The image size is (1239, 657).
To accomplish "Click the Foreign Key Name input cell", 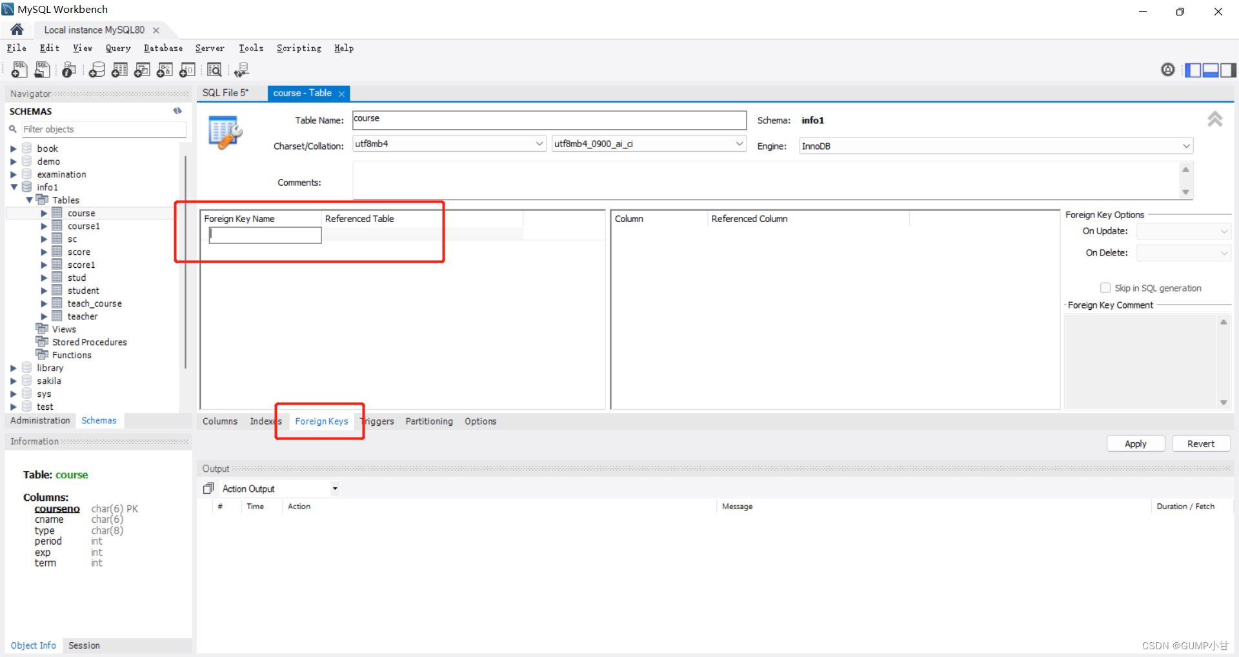I will point(265,235).
